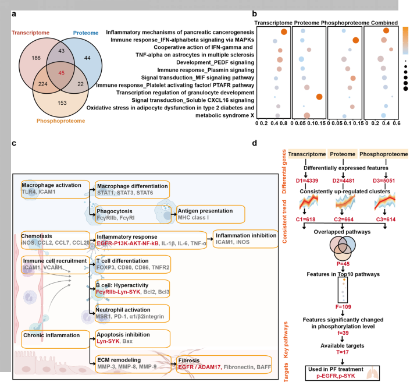The height and width of the screenshot is (382, 410).
Task: Select the number 43 in the Venn overlap
Action: [x=62, y=51]
